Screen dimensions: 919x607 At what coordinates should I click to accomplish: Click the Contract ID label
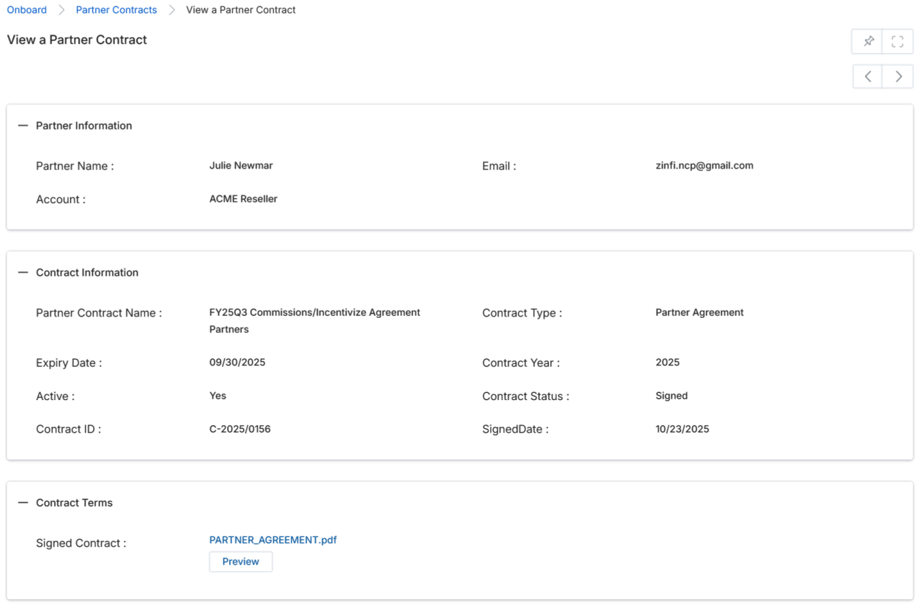pos(68,429)
